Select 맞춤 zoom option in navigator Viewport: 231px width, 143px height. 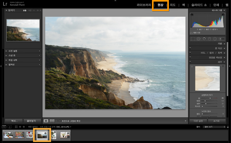click(x=25, y=10)
